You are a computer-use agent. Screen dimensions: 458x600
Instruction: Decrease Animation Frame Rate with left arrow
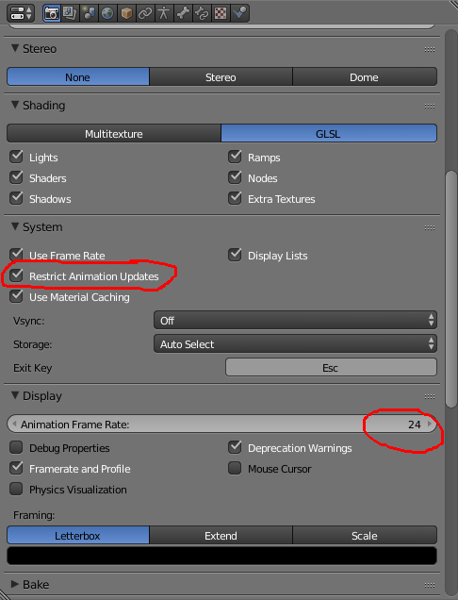click(14, 424)
